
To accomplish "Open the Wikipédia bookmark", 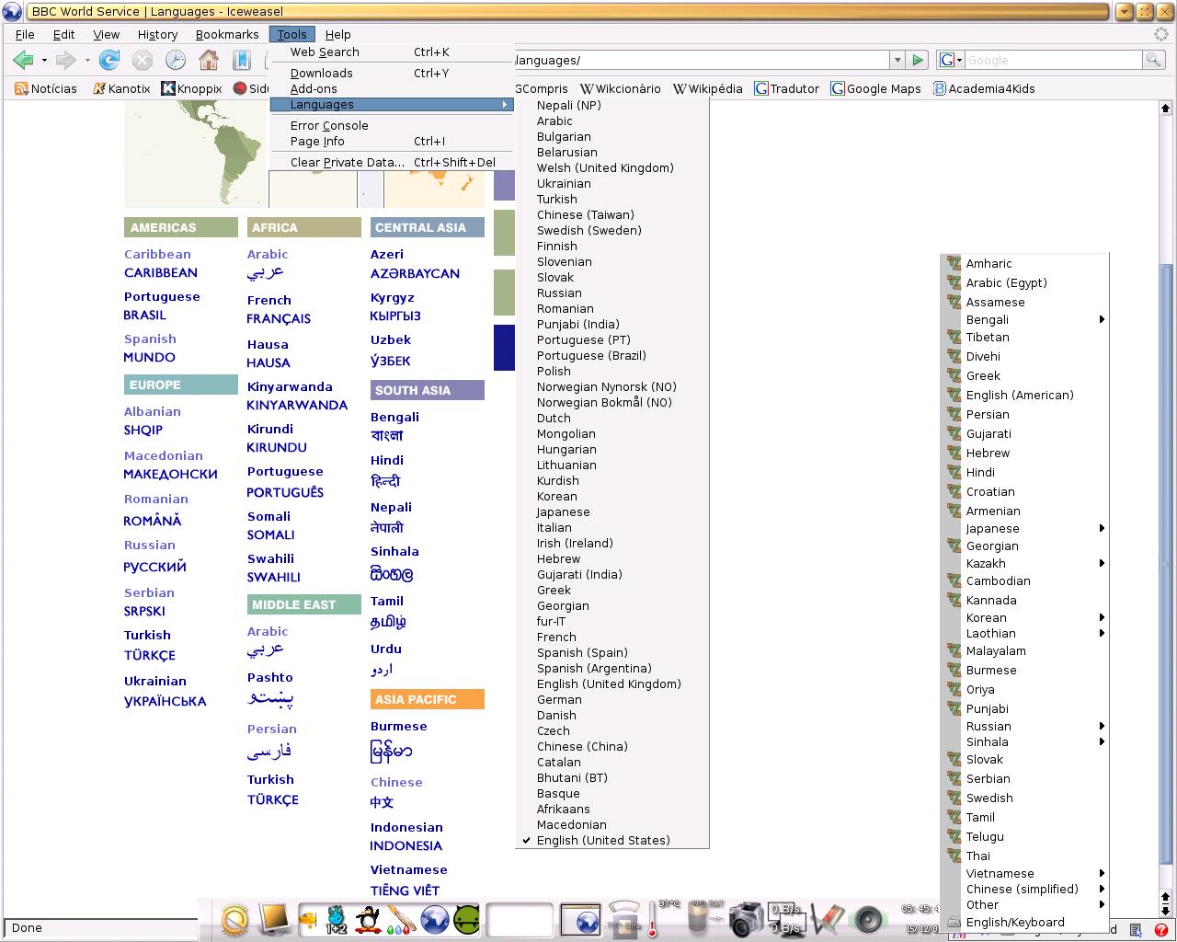I will (708, 89).
